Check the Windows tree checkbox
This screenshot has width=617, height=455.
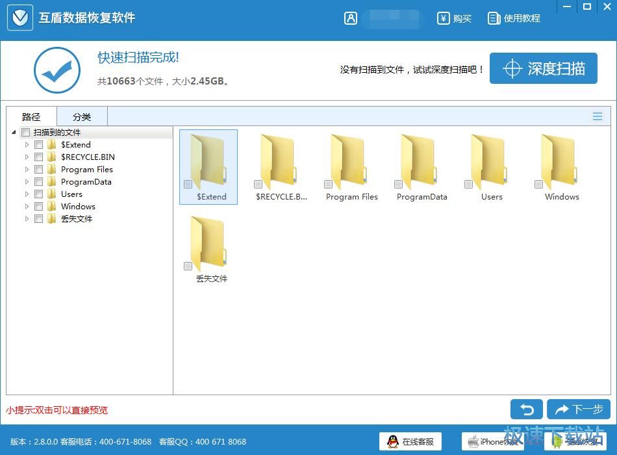click(38, 207)
